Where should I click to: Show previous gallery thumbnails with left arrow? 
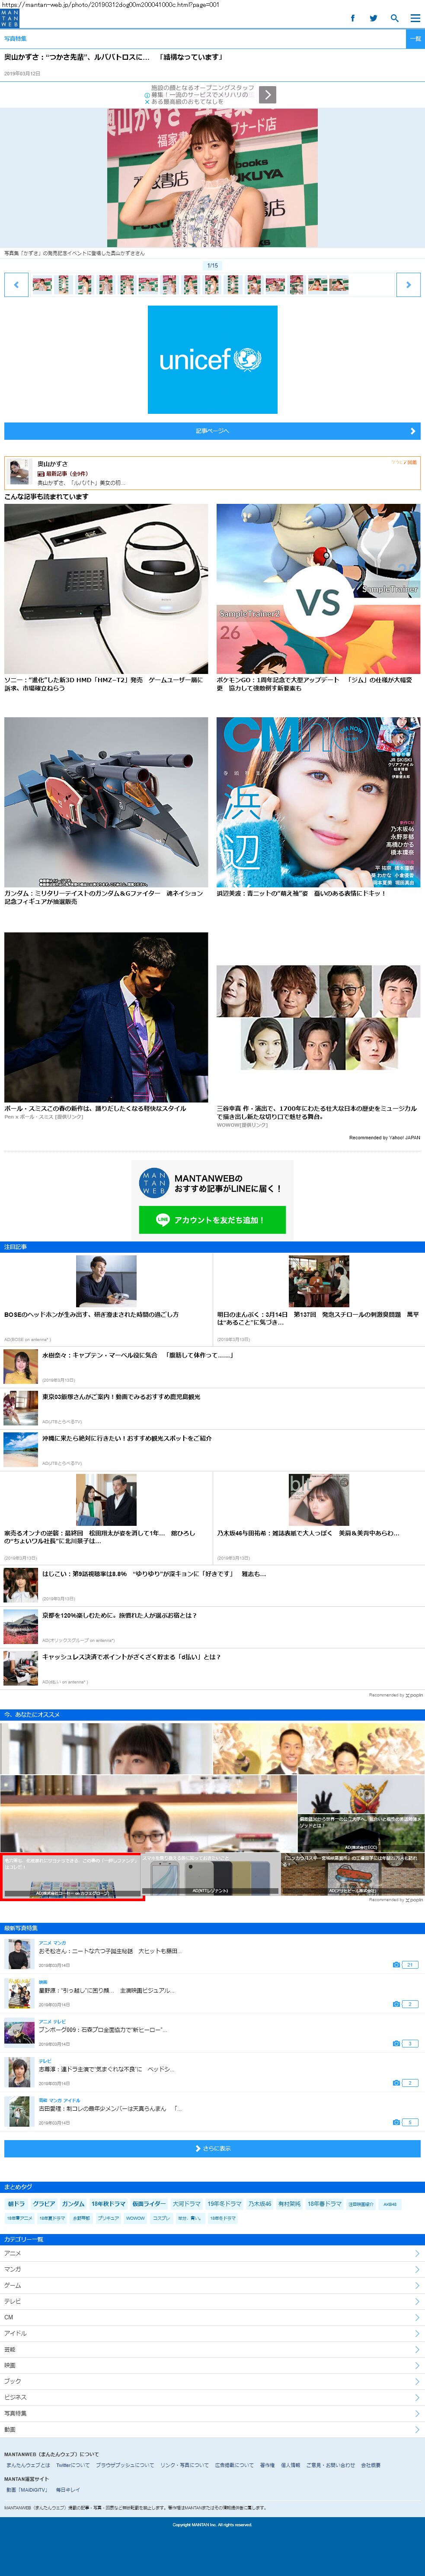click(x=16, y=285)
